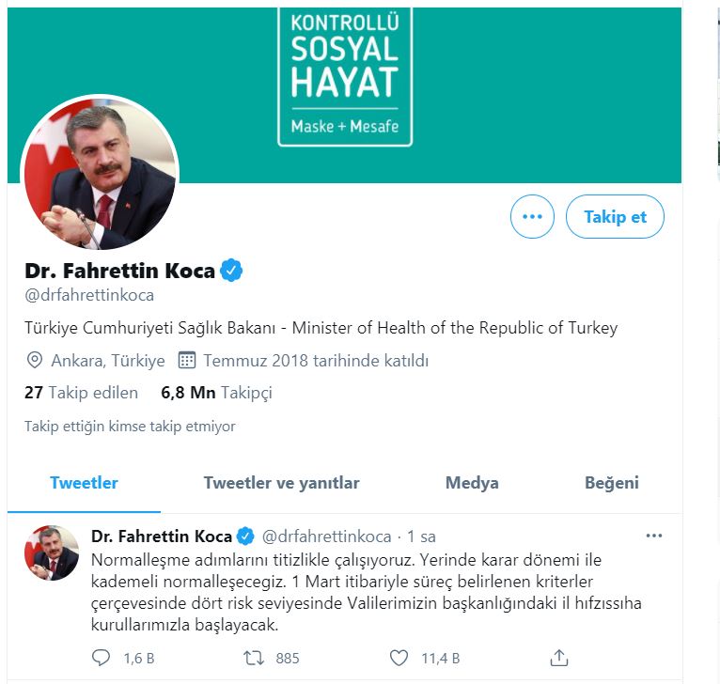This screenshot has width=720, height=684.
Task: Open the 27 Takip edilen list
Action: tap(81, 392)
